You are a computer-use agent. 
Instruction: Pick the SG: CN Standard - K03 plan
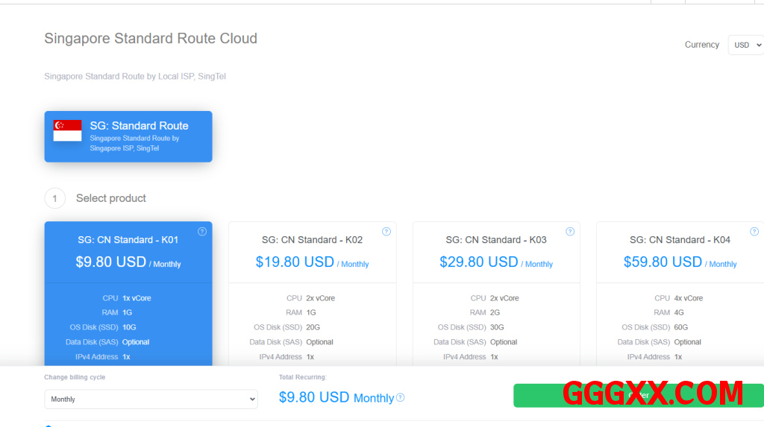tap(496, 240)
